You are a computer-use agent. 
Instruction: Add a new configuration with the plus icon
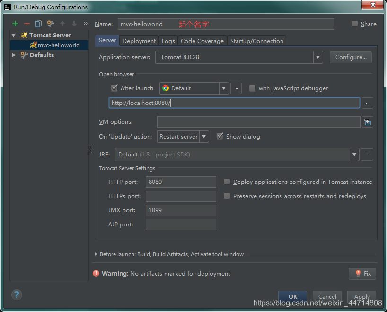click(15, 24)
